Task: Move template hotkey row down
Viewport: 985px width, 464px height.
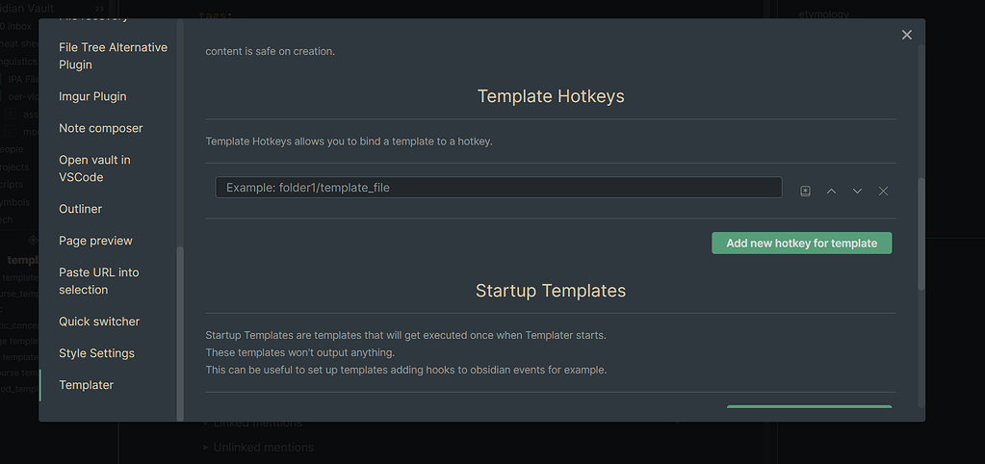Action: click(x=857, y=191)
